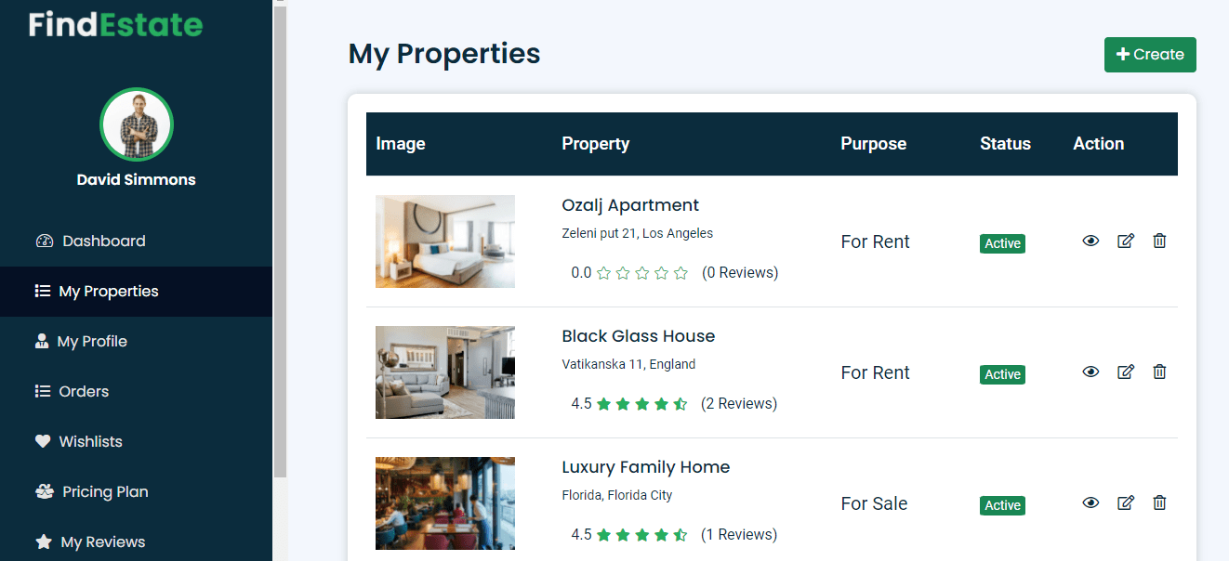Image resolution: width=1229 pixels, height=561 pixels.
Task: Click the delete icon for Black Glass House
Action: [x=1159, y=372]
